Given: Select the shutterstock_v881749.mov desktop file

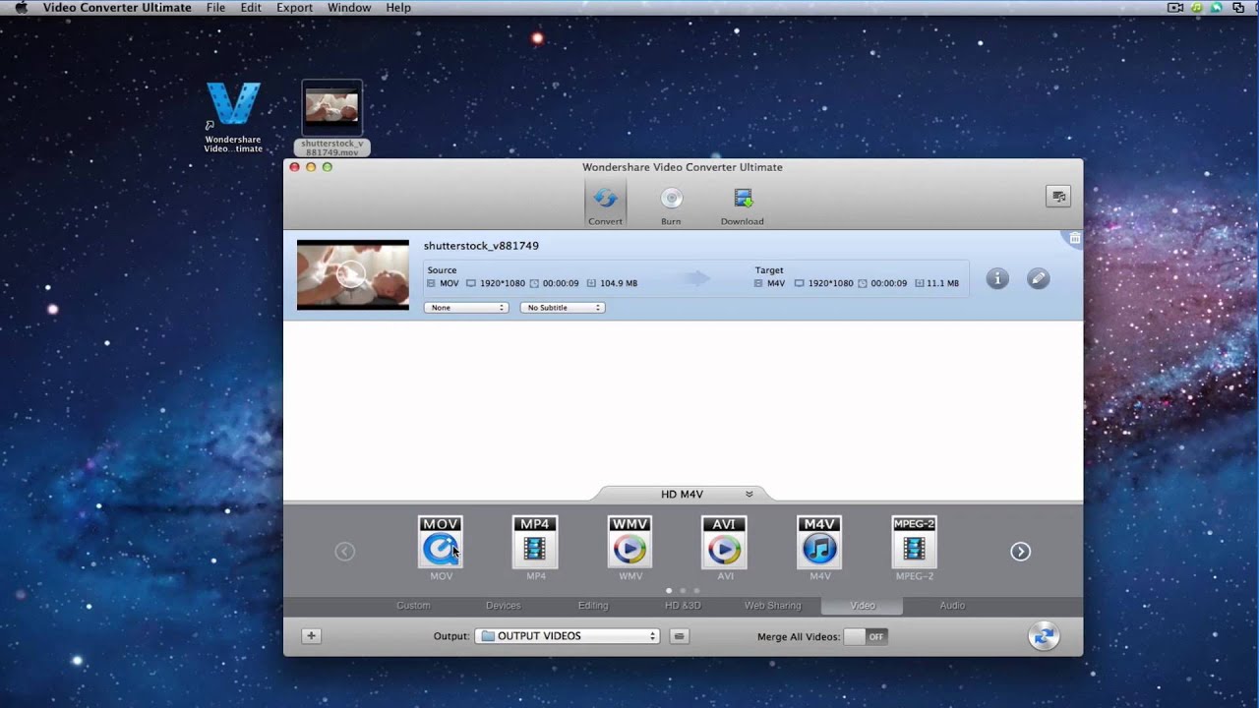Looking at the screenshot, I should tap(332, 119).
